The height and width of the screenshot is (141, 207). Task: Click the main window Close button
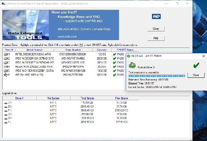pyautogui.click(x=156, y=29)
